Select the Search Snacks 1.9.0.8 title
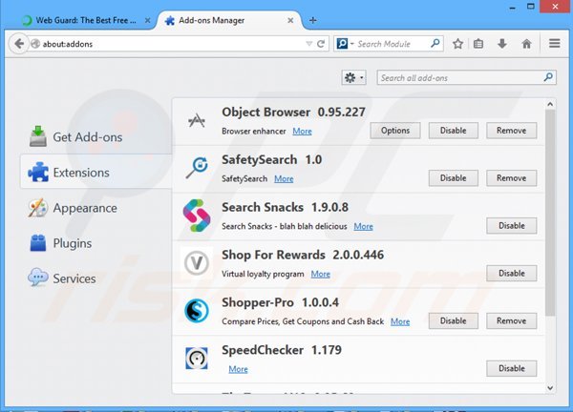 [x=285, y=207]
